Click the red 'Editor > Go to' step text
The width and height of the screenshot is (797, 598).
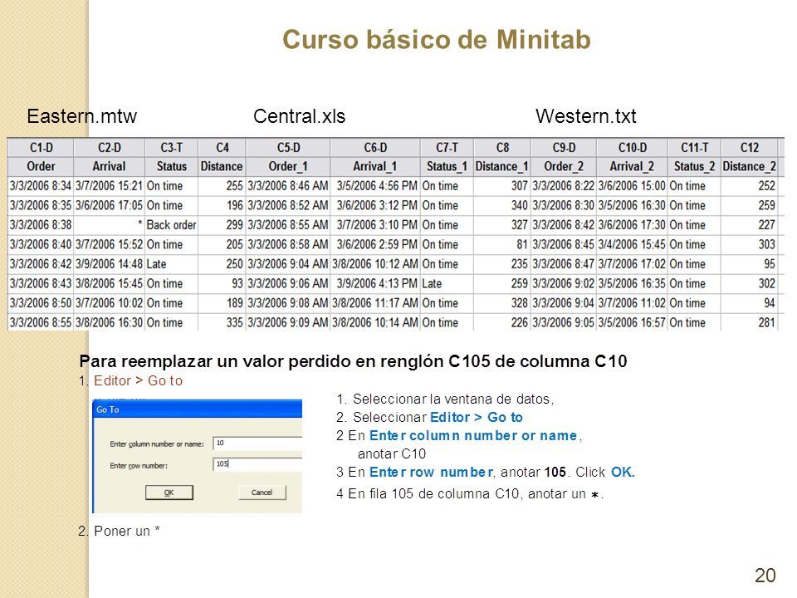click(x=138, y=380)
